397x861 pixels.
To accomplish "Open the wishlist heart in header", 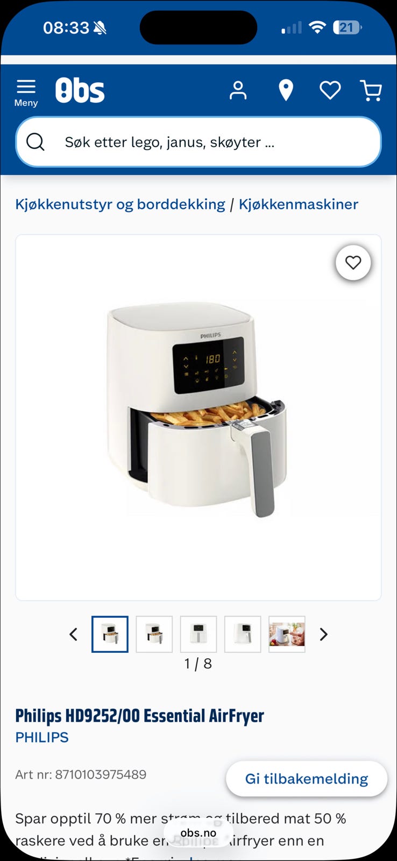I will (330, 90).
